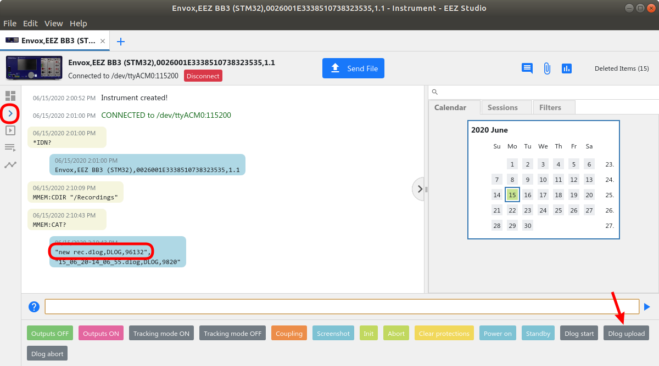Click the send command arrow icon

click(x=647, y=307)
